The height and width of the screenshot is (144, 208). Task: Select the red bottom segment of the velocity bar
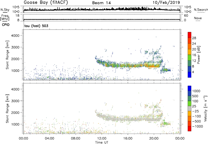190,129
